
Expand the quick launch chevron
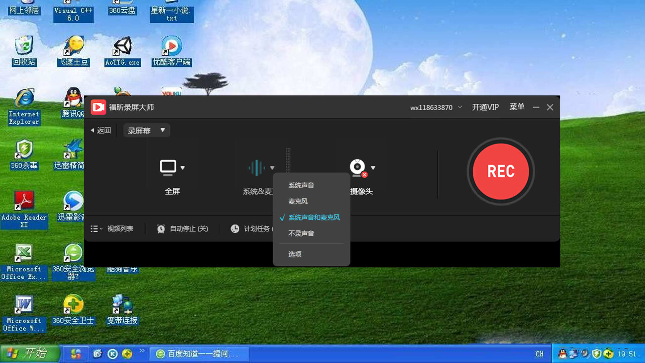coord(142,351)
